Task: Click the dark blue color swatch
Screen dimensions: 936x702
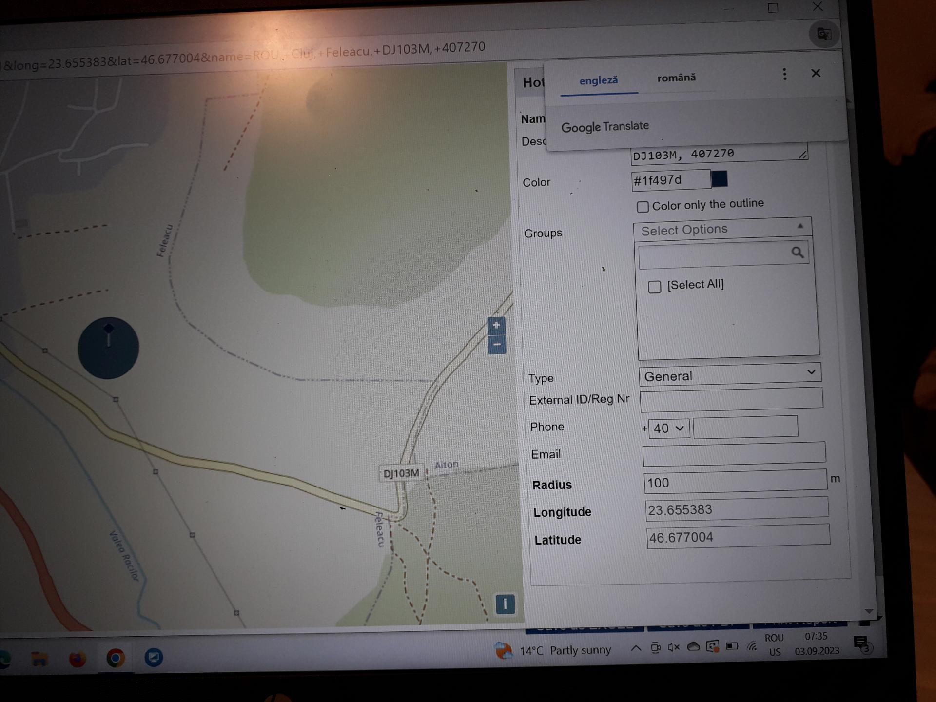Action: click(719, 179)
